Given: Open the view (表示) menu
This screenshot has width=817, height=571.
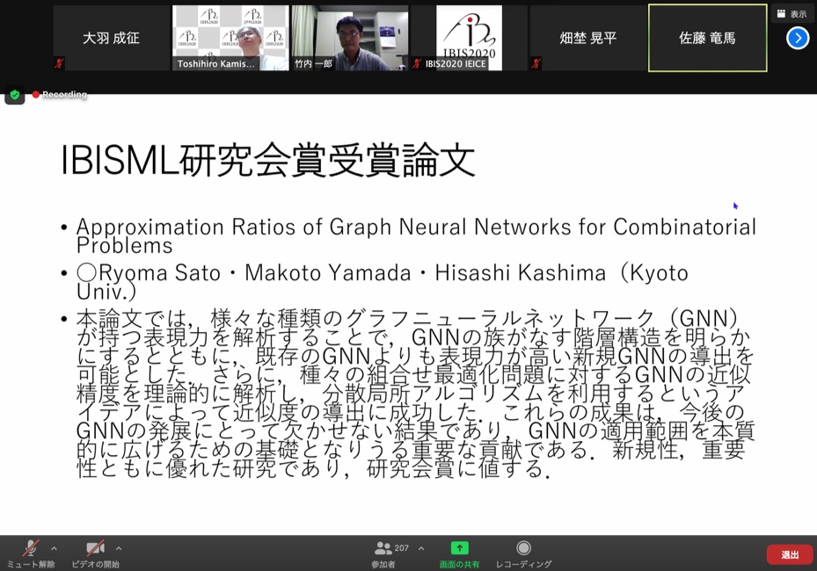Looking at the screenshot, I should point(791,14).
